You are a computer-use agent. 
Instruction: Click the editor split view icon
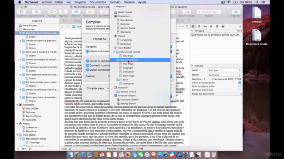tap(187, 26)
